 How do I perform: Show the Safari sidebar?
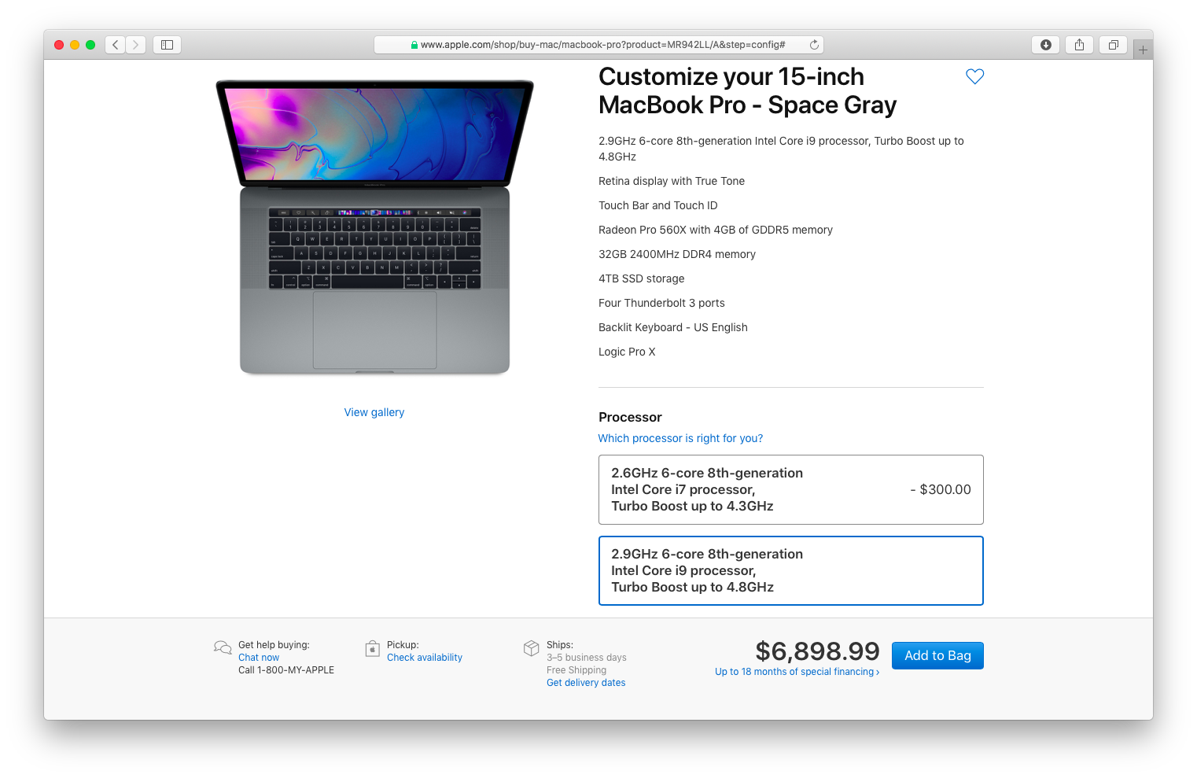pos(167,45)
